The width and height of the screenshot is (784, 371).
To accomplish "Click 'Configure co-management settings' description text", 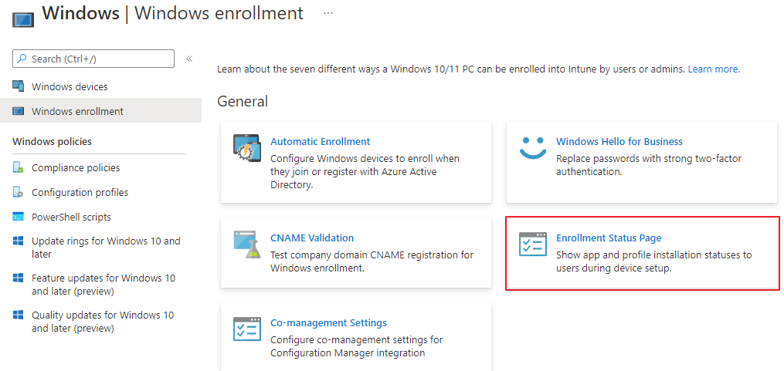I will click(x=357, y=346).
